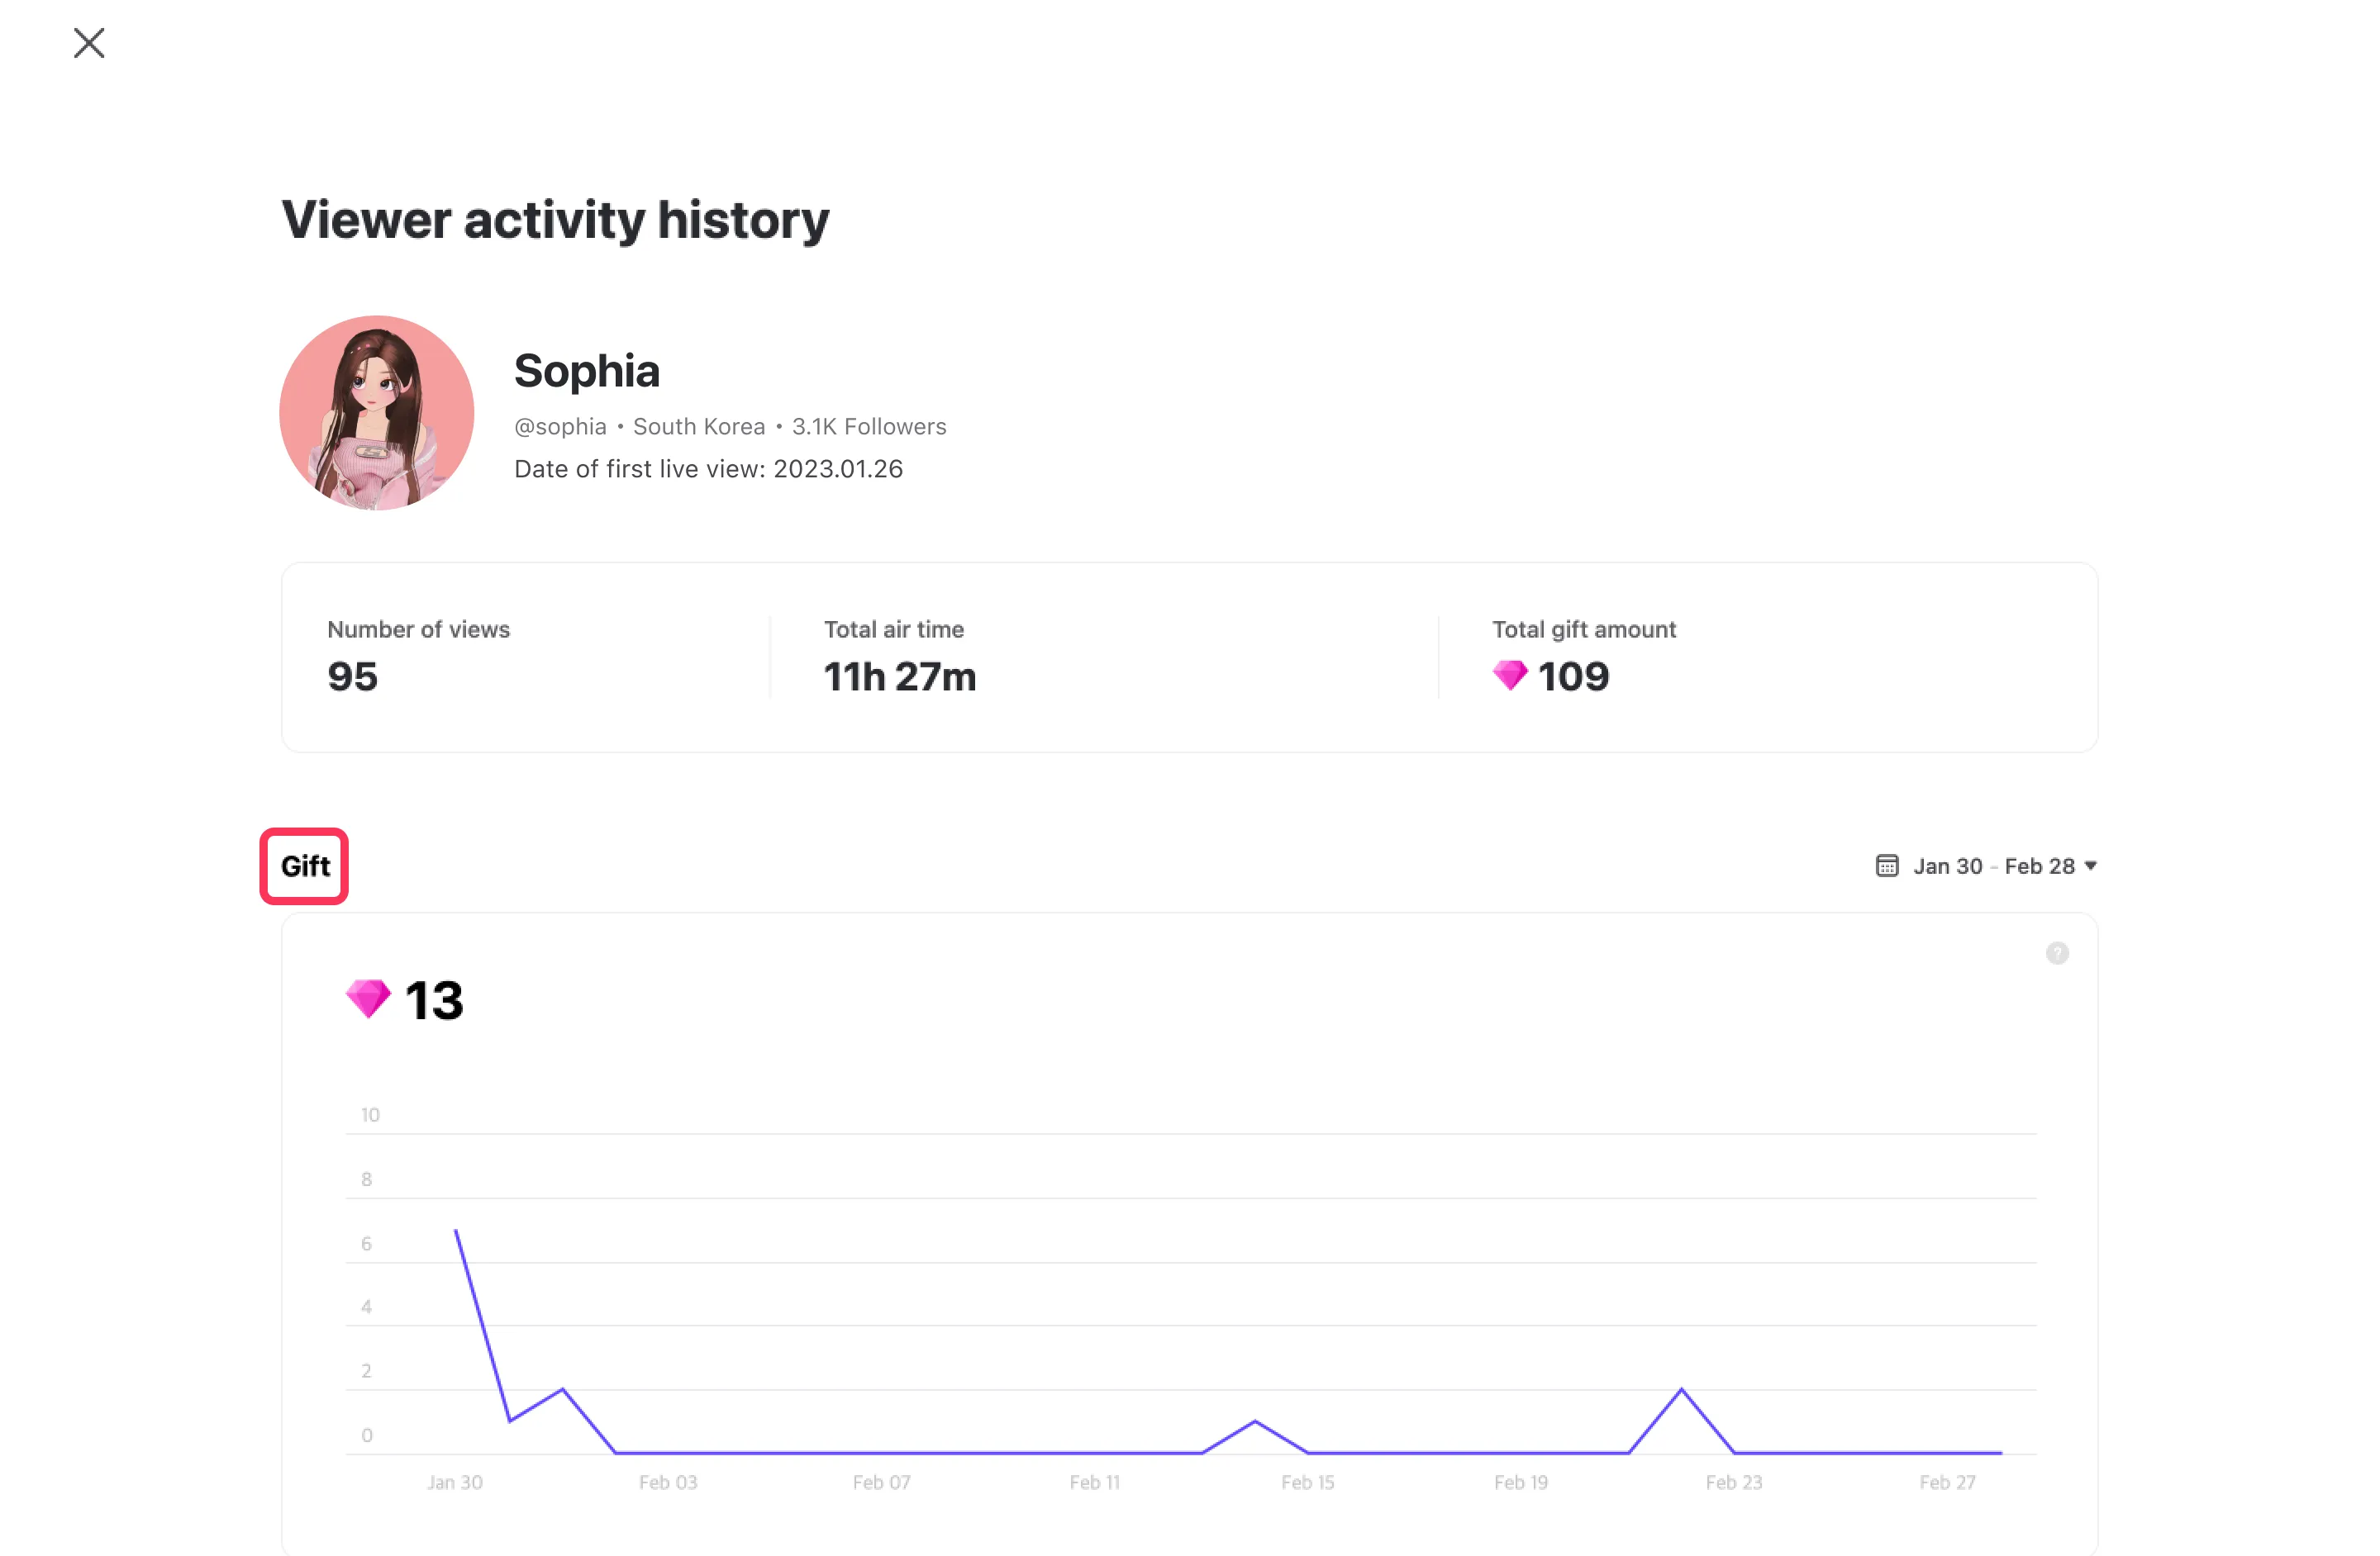The image size is (2380, 1556).
Task: Click Sophia's profile avatar
Action: [376, 413]
